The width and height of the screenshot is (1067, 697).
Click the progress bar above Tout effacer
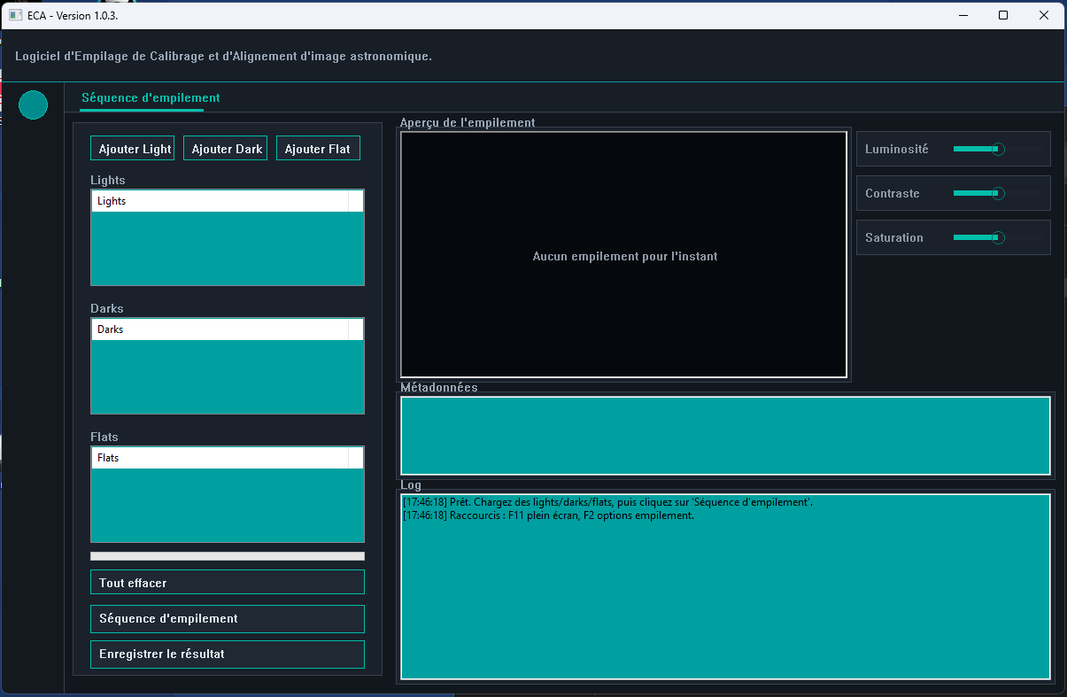pos(228,556)
